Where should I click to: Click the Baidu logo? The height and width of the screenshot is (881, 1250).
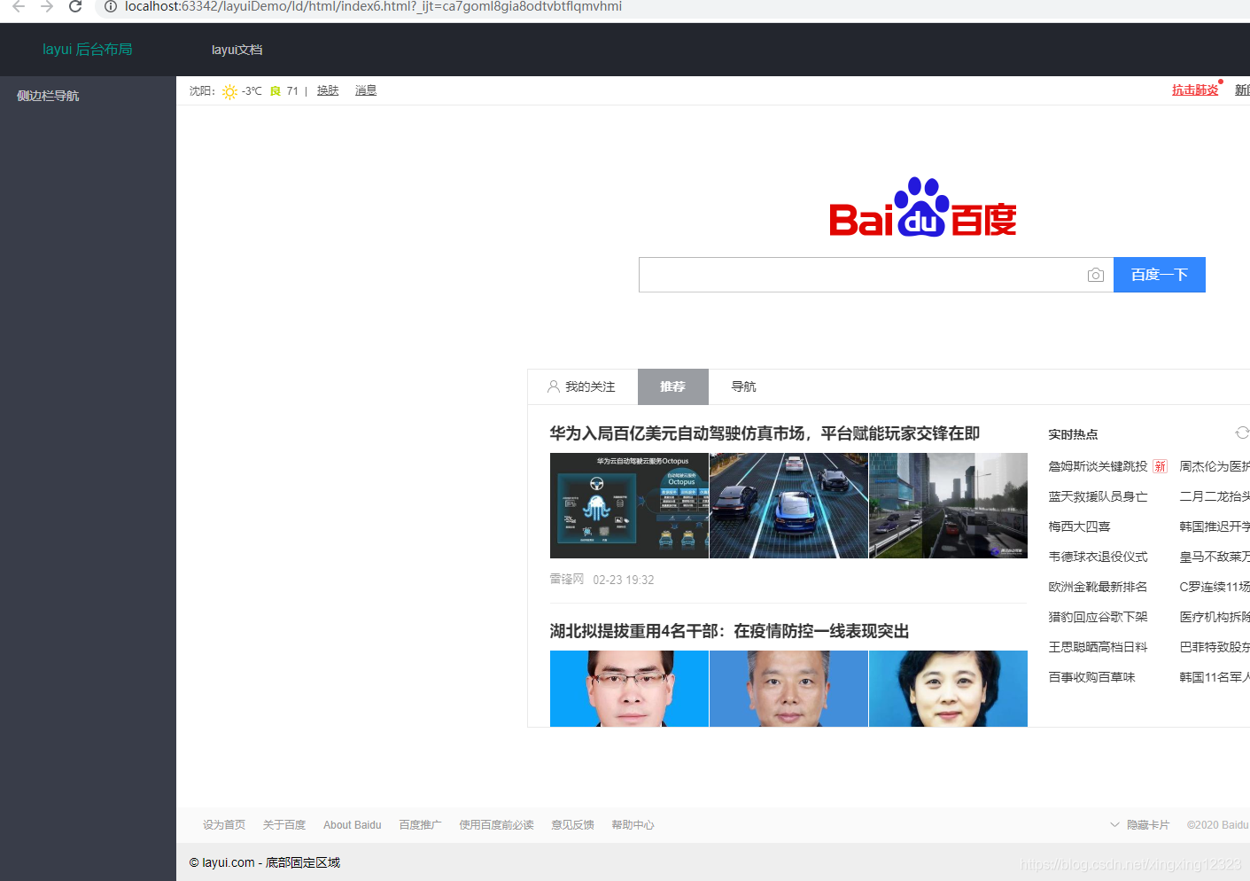pyautogui.click(x=922, y=207)
